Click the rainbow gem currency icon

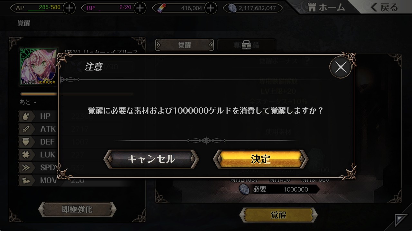[x=161, y=8]
